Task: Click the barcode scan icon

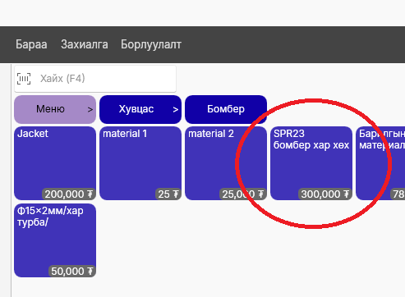Action: pyautogui.click(x=24, y=79)
